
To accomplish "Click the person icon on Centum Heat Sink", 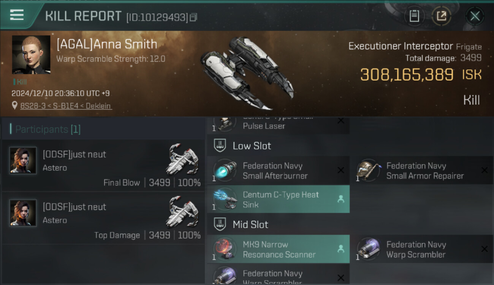I will click(341, 199).
